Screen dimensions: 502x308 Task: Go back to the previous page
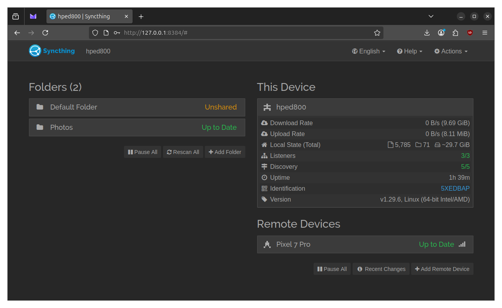(x=17, y=33)
